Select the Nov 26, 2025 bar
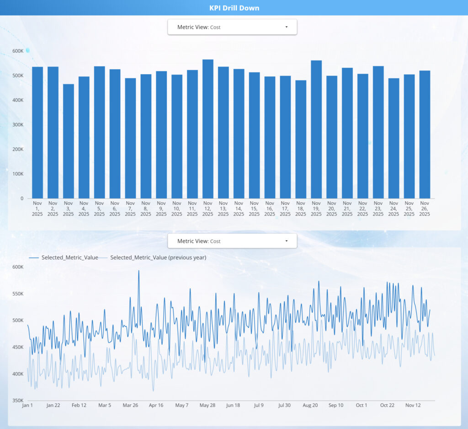The width and height of the screenshot is (468, 429). pyautogui.click(x=425, y=134)
